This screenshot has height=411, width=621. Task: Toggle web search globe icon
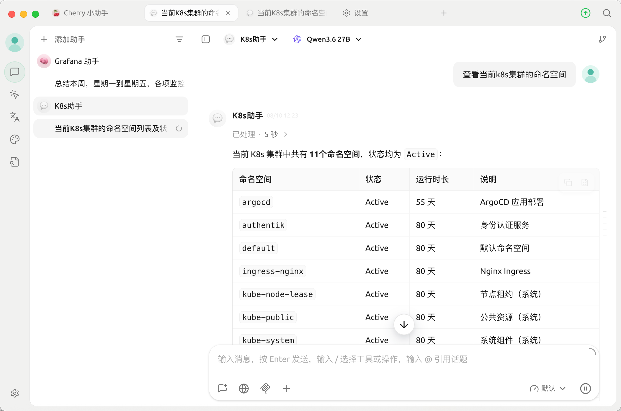pyautogui.click(x=244, y=388)
